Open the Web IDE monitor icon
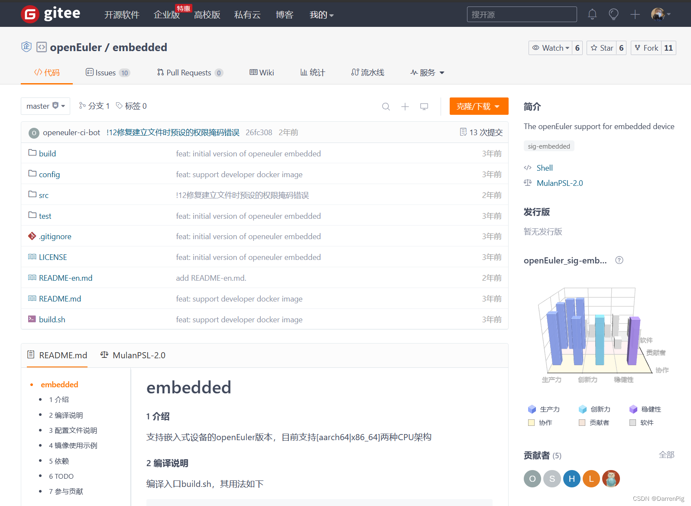Screen dimensions: 691x506 pyautogui.click(x=424, y=107)
